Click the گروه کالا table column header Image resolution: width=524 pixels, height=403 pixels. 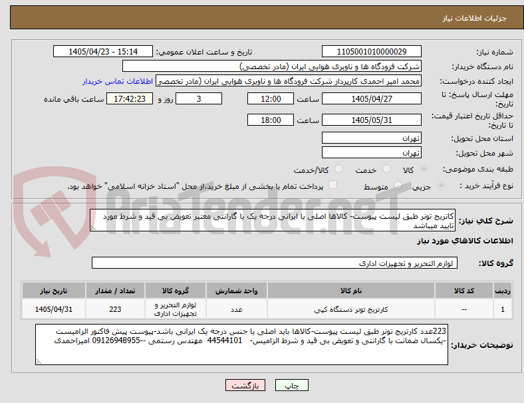pyautogui.click(x=176, y=291)
